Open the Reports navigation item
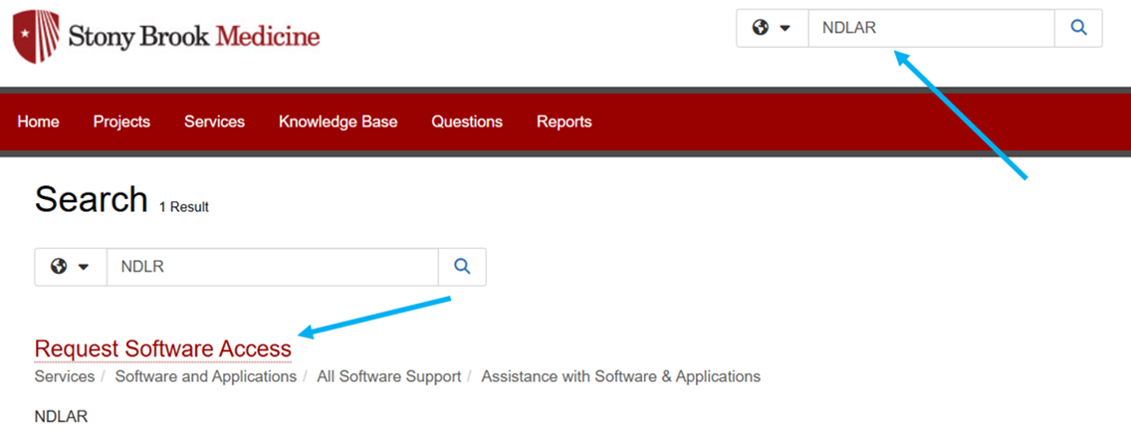The image size is (1131, 438). 565,122
